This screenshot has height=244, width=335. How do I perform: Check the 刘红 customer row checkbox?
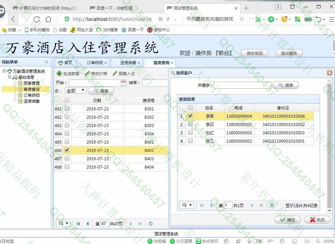190,133
